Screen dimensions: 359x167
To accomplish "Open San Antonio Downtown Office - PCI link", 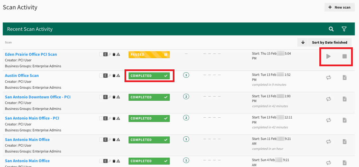I will point(38,97).
